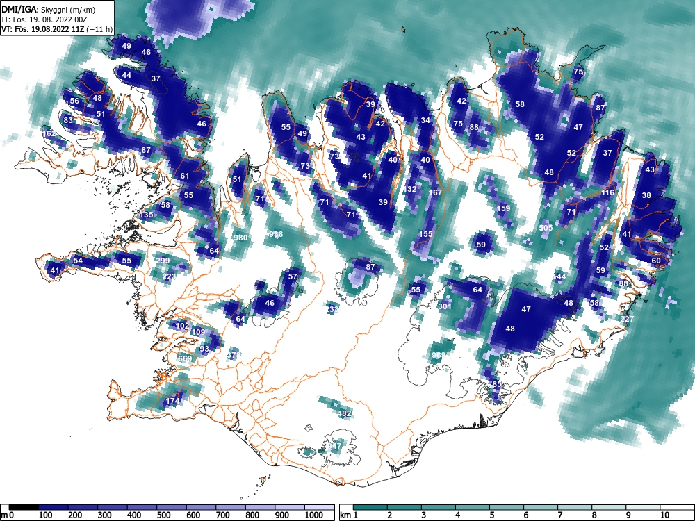Click the visibility value 116 on the map
The width and height of the screenshot is (695, 521).
coord(607,192)
